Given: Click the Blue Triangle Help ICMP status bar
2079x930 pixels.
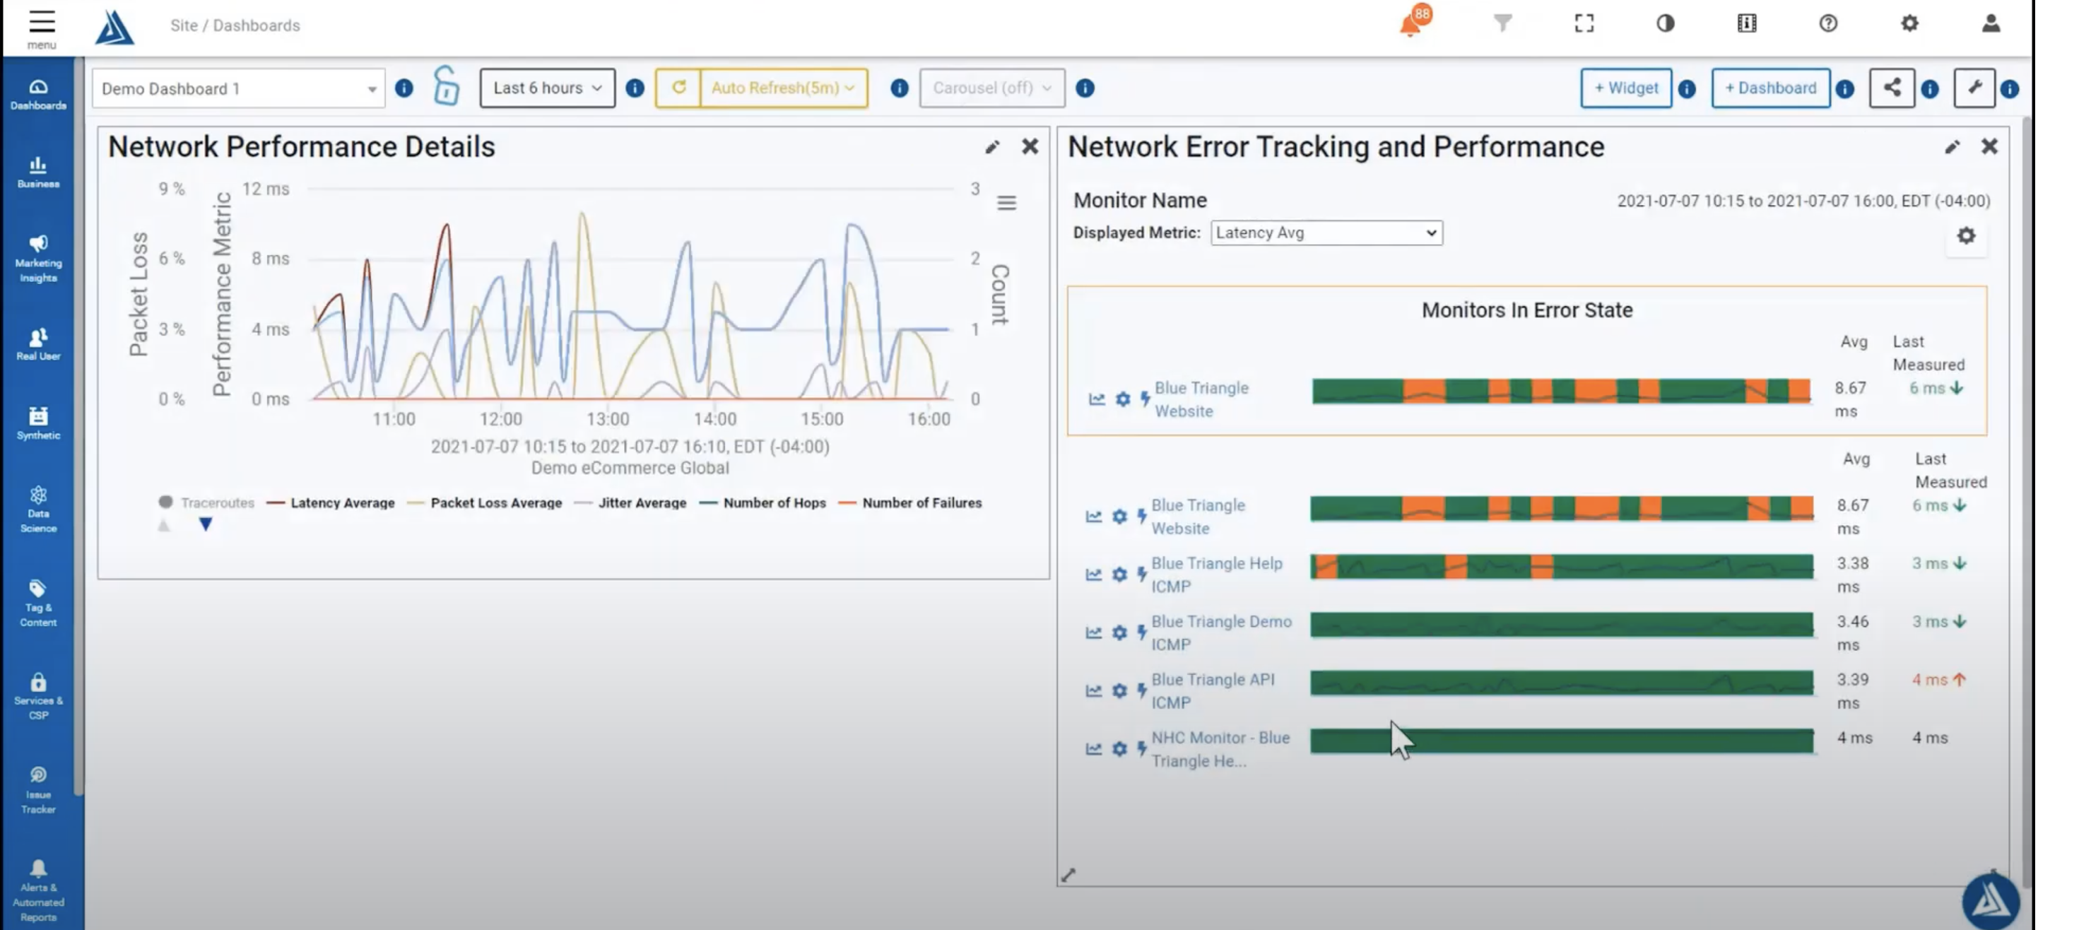Looking at the screenshot, I should pyautogui.click(x=1562, y=567).
